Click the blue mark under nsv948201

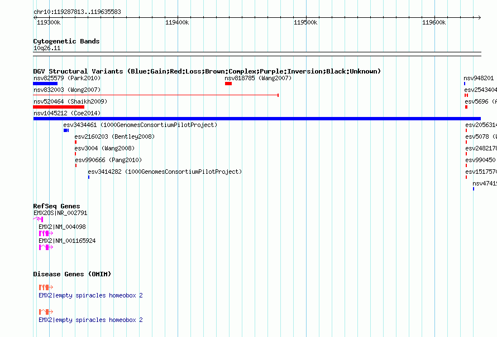(x=465, y=84)
